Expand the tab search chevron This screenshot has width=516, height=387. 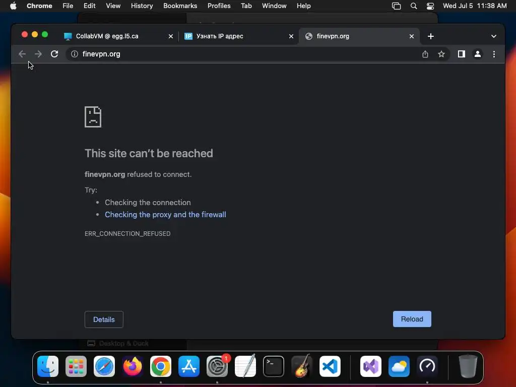tap(494, 36)
